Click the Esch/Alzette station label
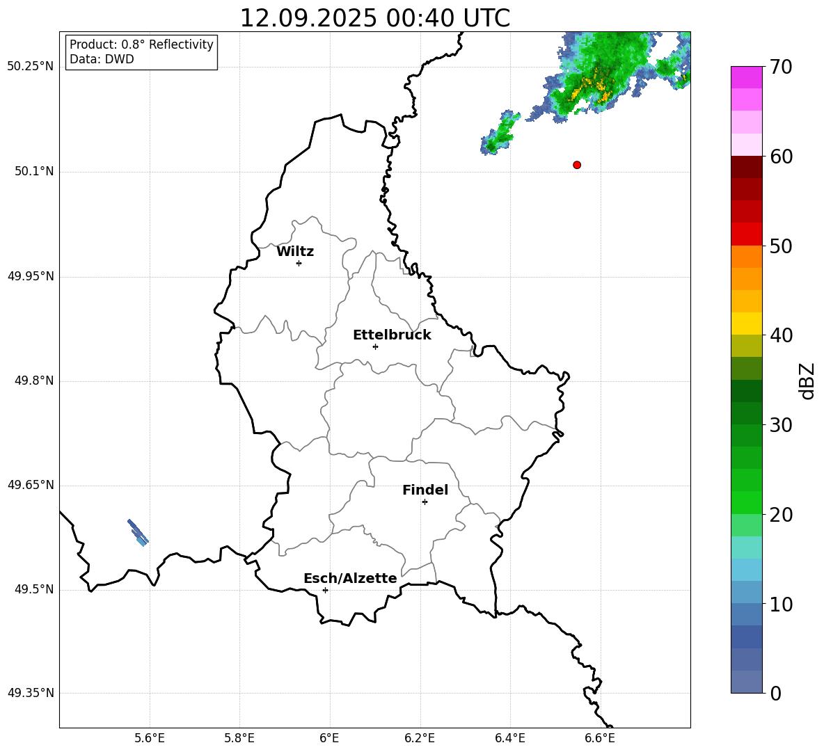Screen dimensions: 824x752 [350, 578]
